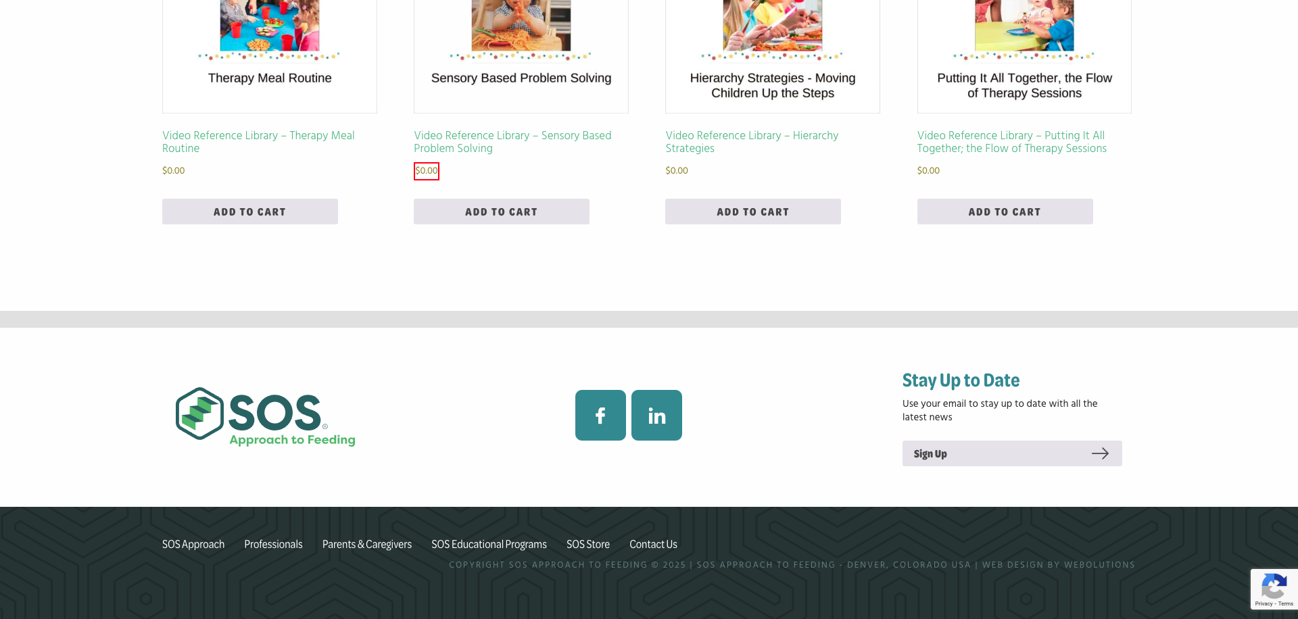Open SOS Store footer link

pos(588,544)
